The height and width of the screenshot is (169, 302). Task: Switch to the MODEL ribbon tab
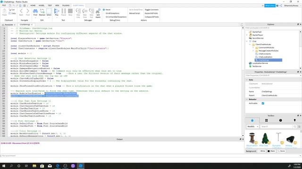click(42, 6)
